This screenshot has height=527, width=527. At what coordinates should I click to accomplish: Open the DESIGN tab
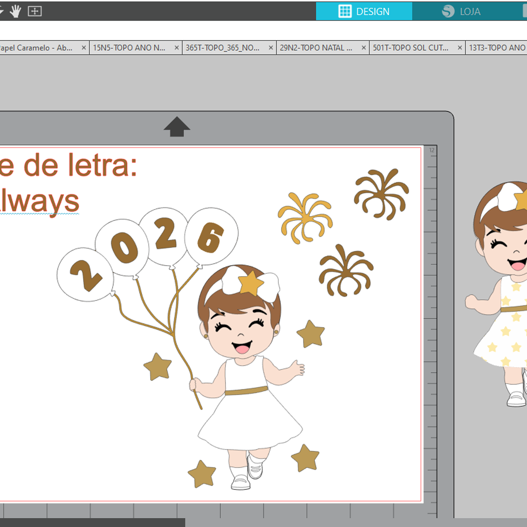(364, 11)
